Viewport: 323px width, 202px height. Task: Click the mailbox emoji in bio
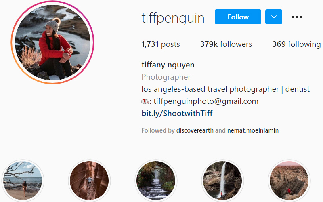(145, 101)
